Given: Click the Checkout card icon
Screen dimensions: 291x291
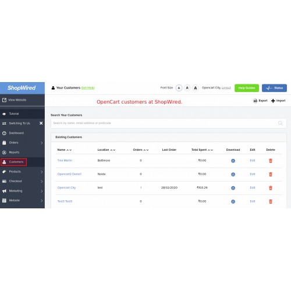Looking at the screenshot, I should pyautogui.click(x=4, y=182).
